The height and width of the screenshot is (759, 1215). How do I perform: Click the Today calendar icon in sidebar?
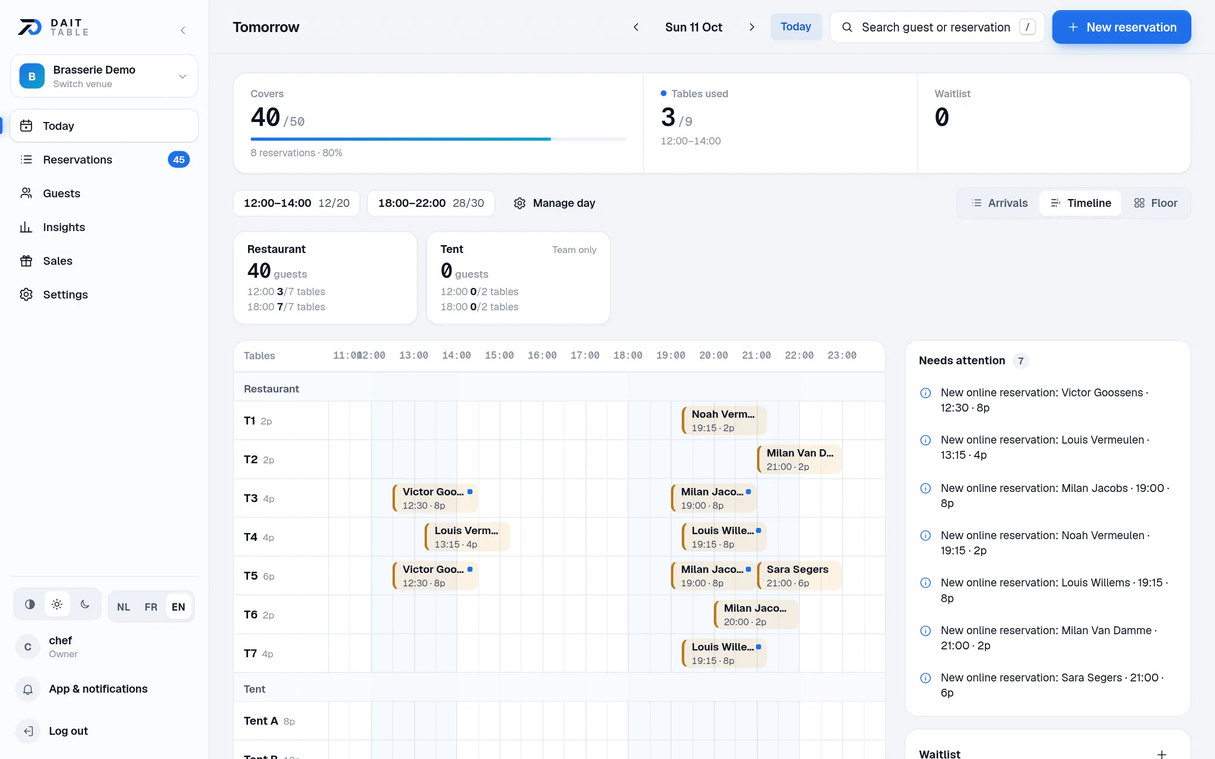click(26, 126)
